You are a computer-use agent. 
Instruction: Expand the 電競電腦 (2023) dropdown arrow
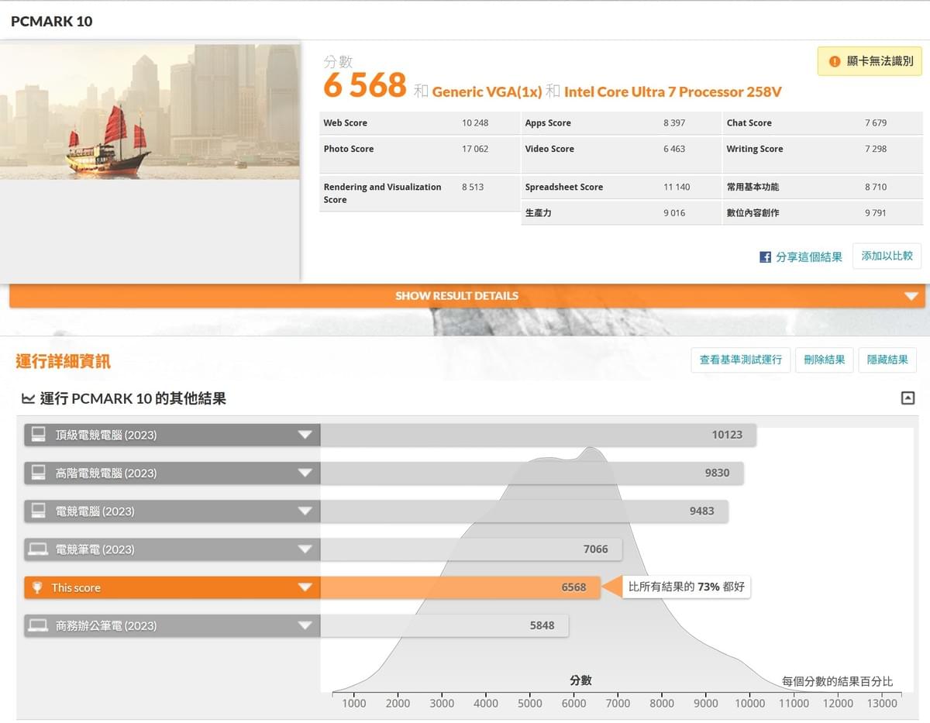pos(305,511)
